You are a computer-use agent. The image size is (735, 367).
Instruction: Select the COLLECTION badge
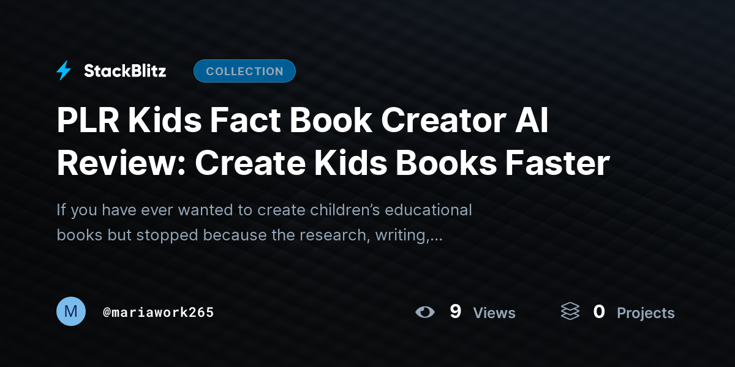click(x=244, y=71)
